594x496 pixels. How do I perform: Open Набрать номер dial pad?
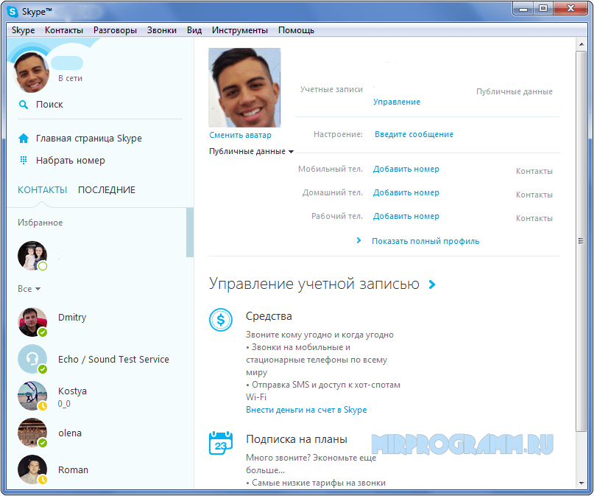pyautogui.click(x=71, y=161)
